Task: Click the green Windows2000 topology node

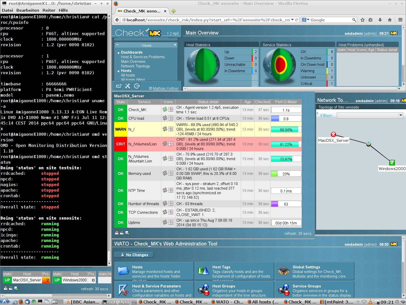Action: pyautogui.click(x=392, y=162)
